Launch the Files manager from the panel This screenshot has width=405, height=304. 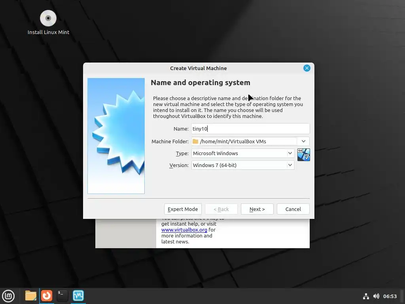coord(31,296)
